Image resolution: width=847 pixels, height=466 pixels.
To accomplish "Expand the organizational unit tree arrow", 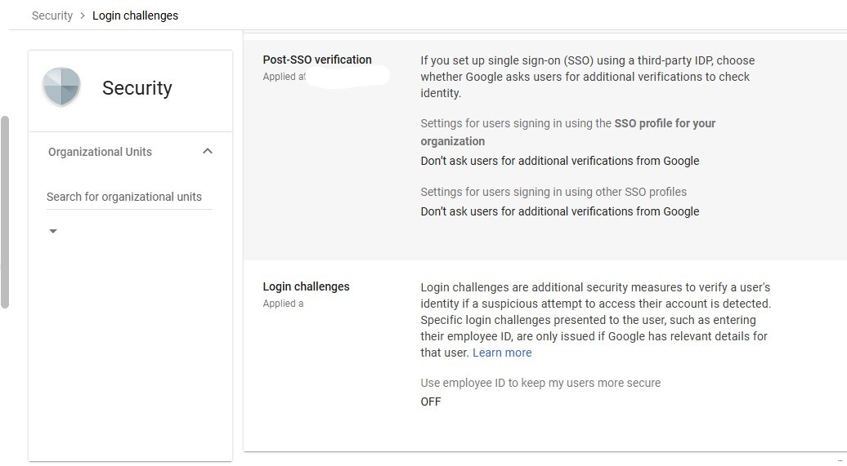I will 53,232.
